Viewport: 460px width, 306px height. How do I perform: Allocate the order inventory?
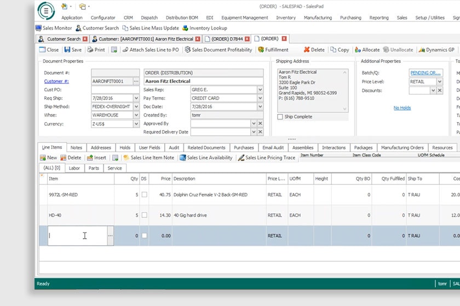pyautogui.click(x=367, y=50)
